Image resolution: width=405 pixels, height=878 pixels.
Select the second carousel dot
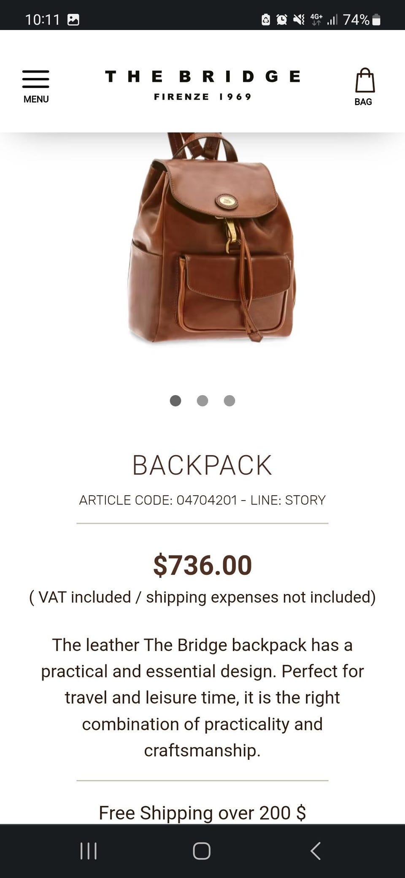click(202, 401)
